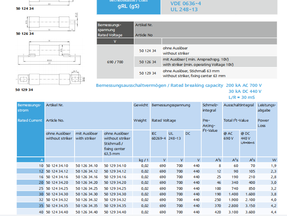Image resolution: width=287 pixels, height=216 pixels.
Task: Click the 'Bemessungsstrom Rated Current' header
Action: click(31, 129)
